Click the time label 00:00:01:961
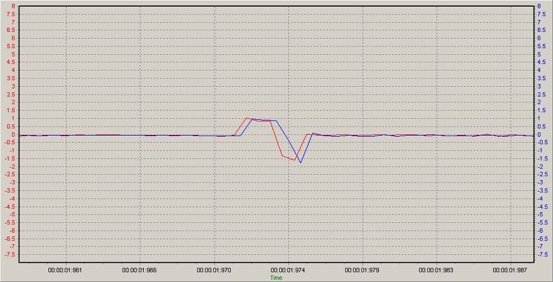Viewport: 553px width, 282px height. click(65, 271)
